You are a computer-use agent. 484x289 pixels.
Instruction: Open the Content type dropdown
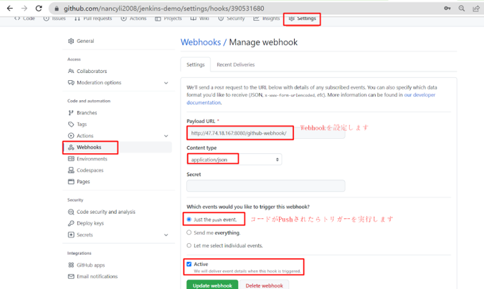pos(234,160)
